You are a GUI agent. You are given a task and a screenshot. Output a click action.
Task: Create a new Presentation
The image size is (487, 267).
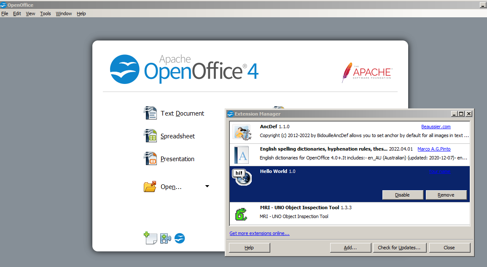click(x=178, y=159)
